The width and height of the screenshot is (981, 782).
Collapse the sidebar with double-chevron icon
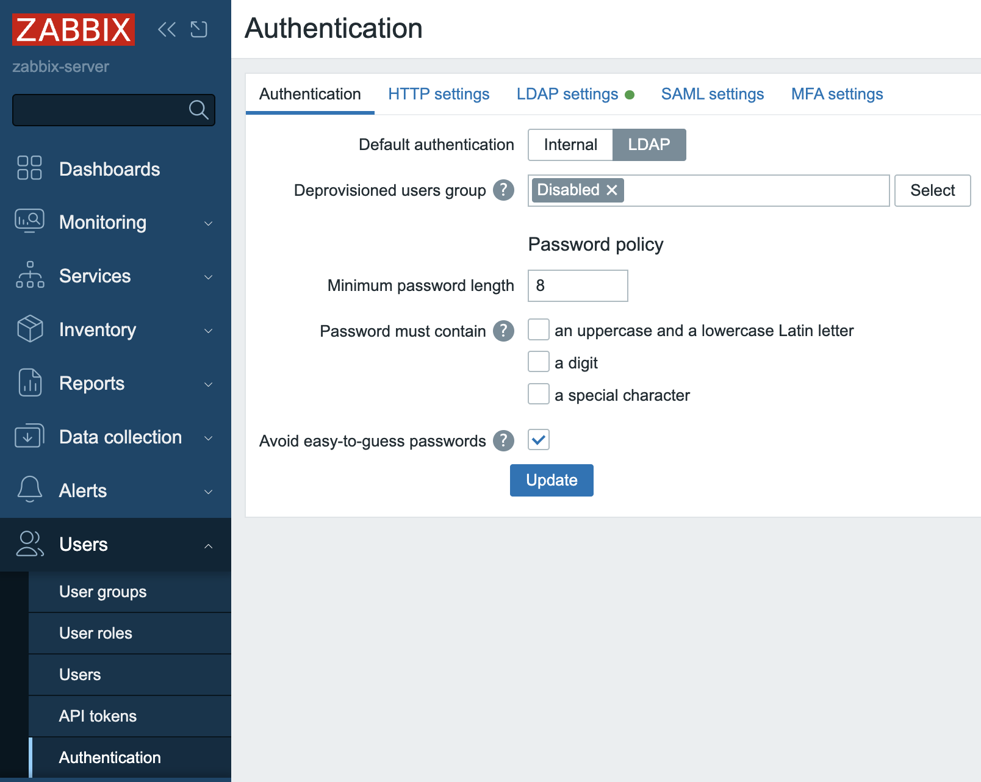[166, 29]
